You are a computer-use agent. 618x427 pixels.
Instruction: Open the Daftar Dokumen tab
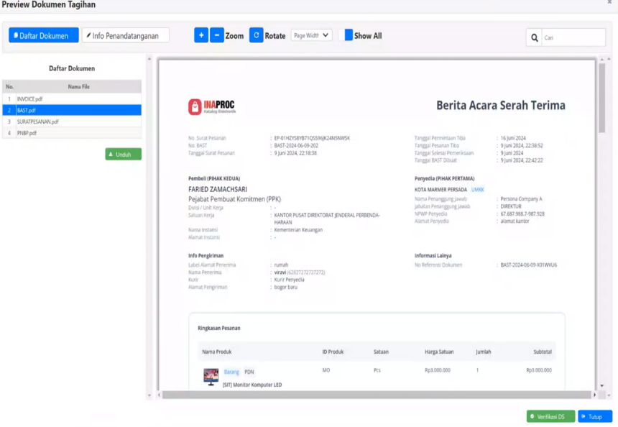click(x=44, y=35)
